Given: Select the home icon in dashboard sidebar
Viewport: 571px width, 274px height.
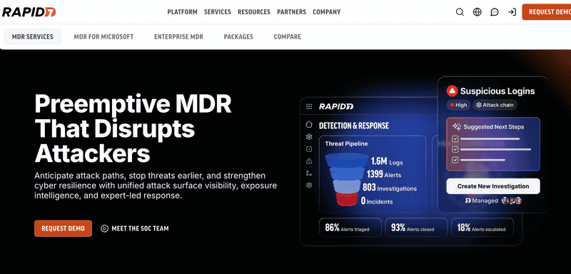Looking at the screenshot, I should 309,125.
